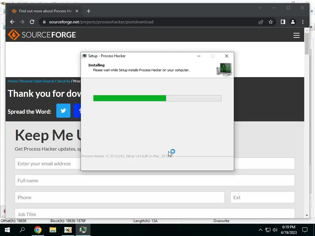Click the 'Length(h): 13A' status text
The width and height of the screenshot is (315, 236).
pos(146,221)
